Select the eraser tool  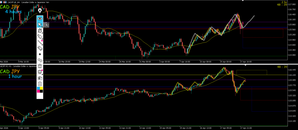(40, 48)
